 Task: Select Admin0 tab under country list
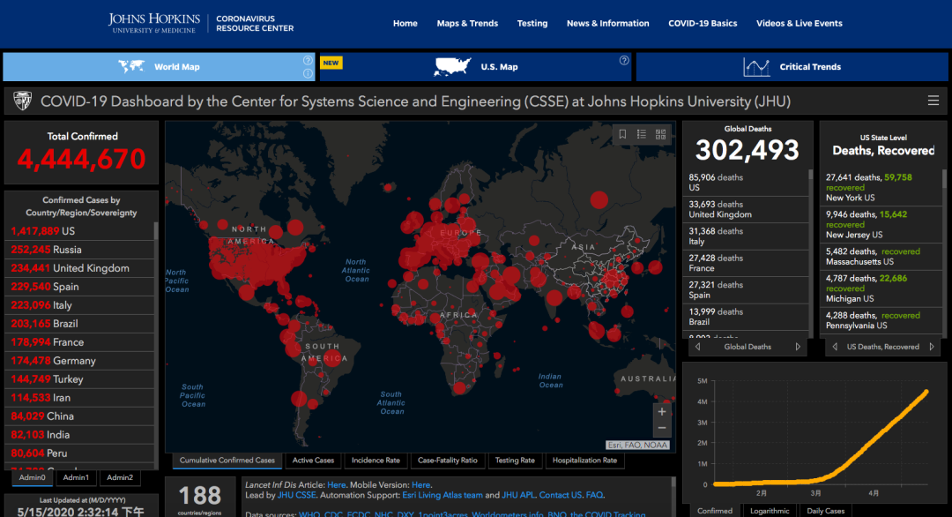point(33,477)
